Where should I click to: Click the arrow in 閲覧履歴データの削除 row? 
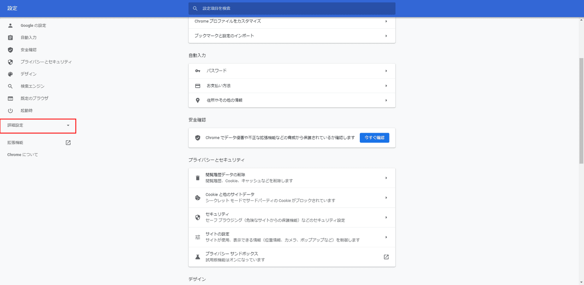pyautogui.click(x=386, y=178)
